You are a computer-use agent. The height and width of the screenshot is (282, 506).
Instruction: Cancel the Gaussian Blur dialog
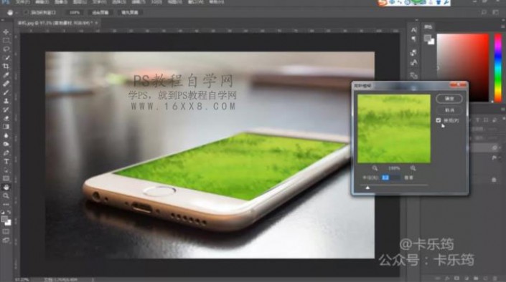[x=449, y=110]
